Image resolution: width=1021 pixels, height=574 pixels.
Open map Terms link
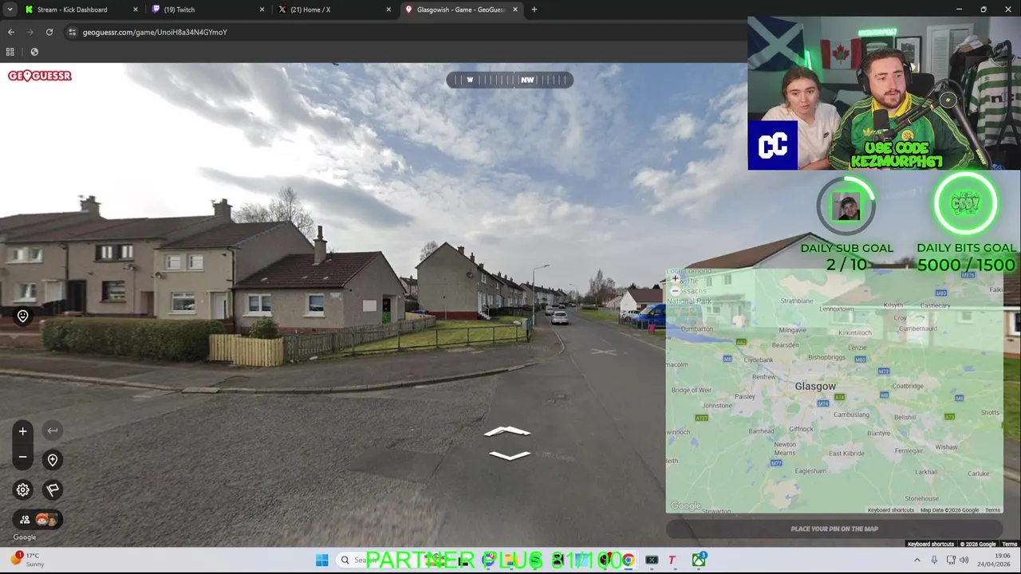point(992,510)
